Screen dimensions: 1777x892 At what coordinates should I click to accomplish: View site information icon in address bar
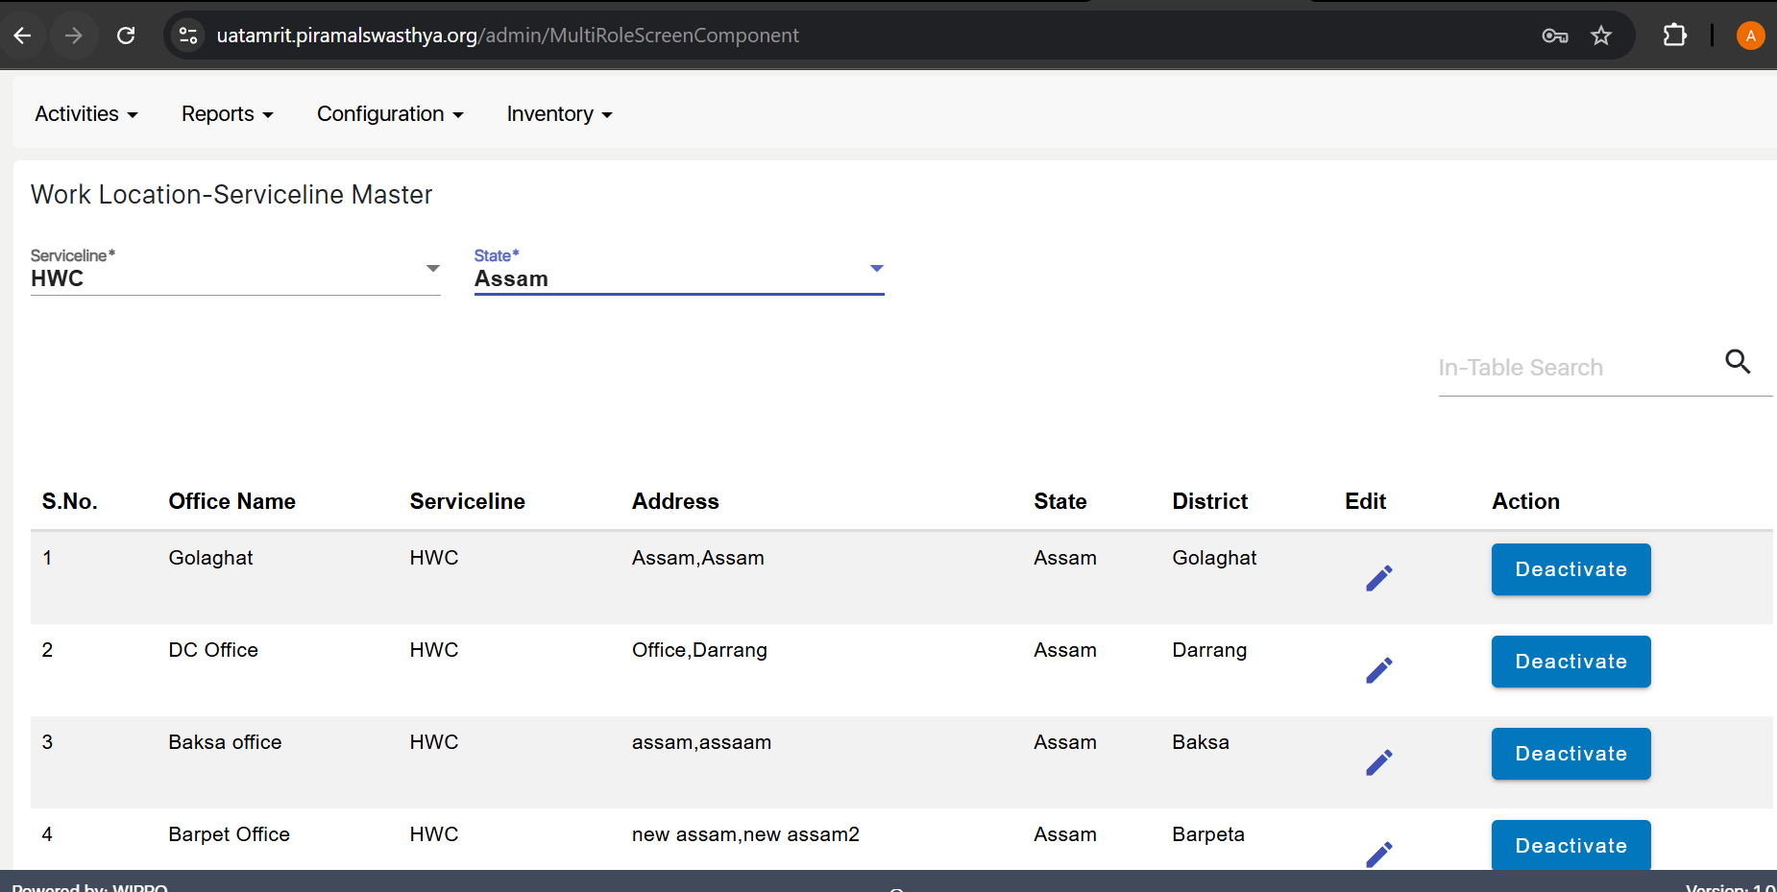point(188,36)
